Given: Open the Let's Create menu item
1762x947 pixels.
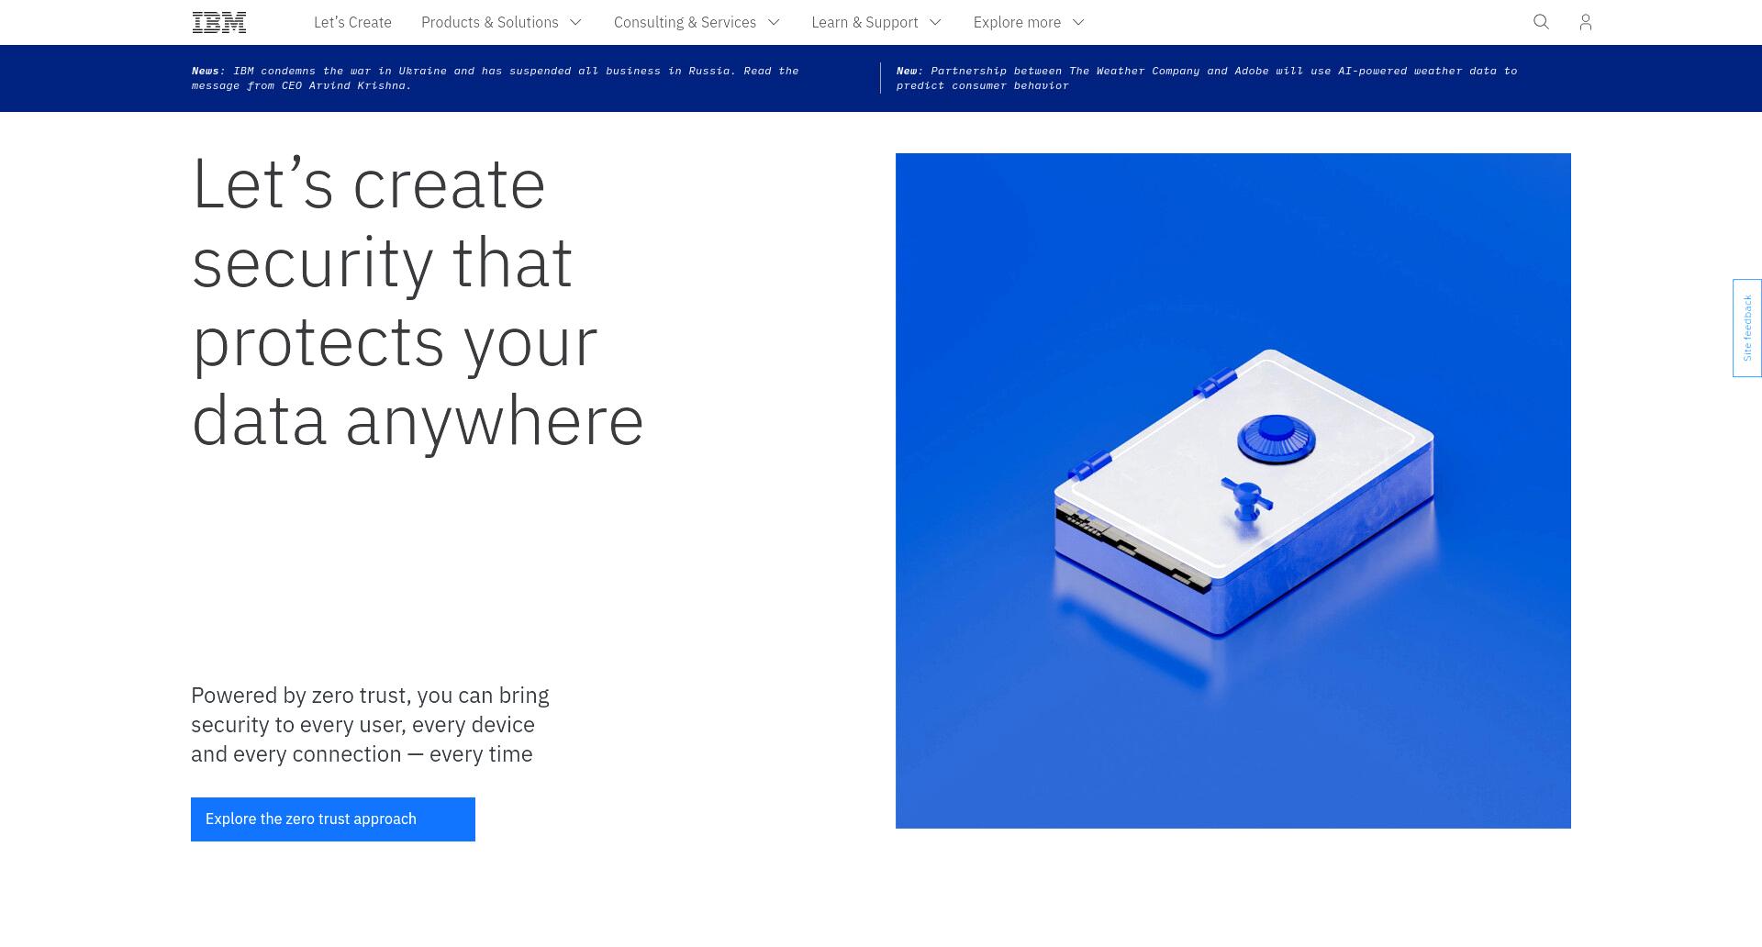Looking at the screenshot, I should (352, 22).
